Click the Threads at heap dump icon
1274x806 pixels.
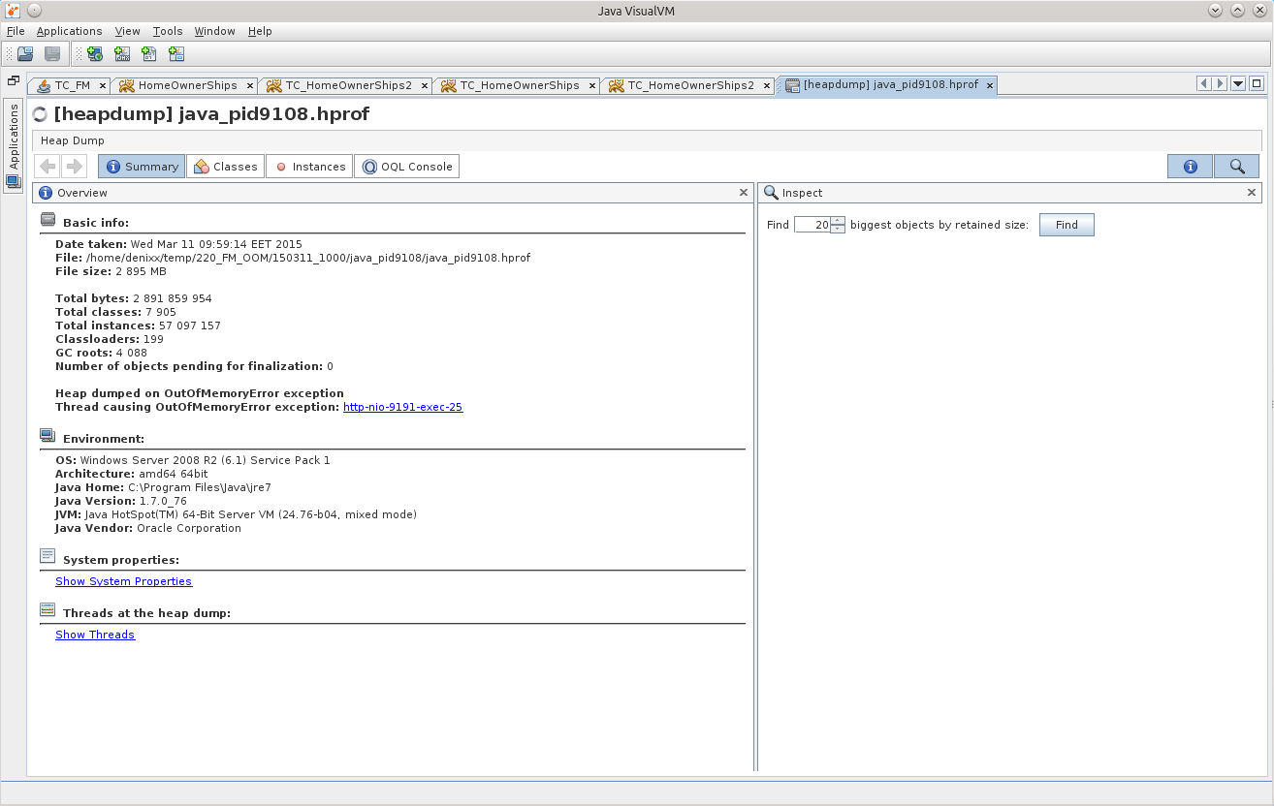tap(48, 611)
